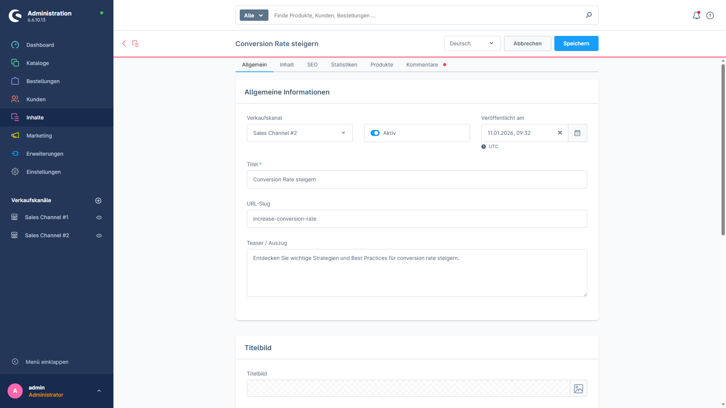The height and width of the screenshot is (408, 726).
Task: Click Abbrechen button
Action: tap(527, 43)
